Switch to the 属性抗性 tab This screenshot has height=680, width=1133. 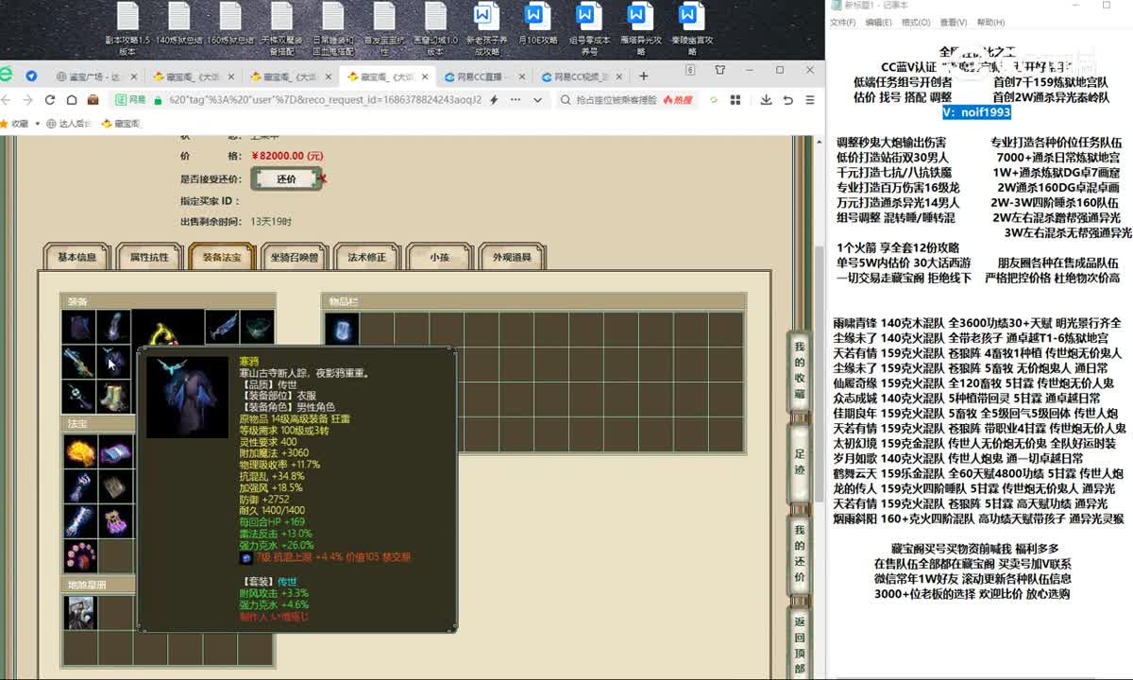click(149, 257)
